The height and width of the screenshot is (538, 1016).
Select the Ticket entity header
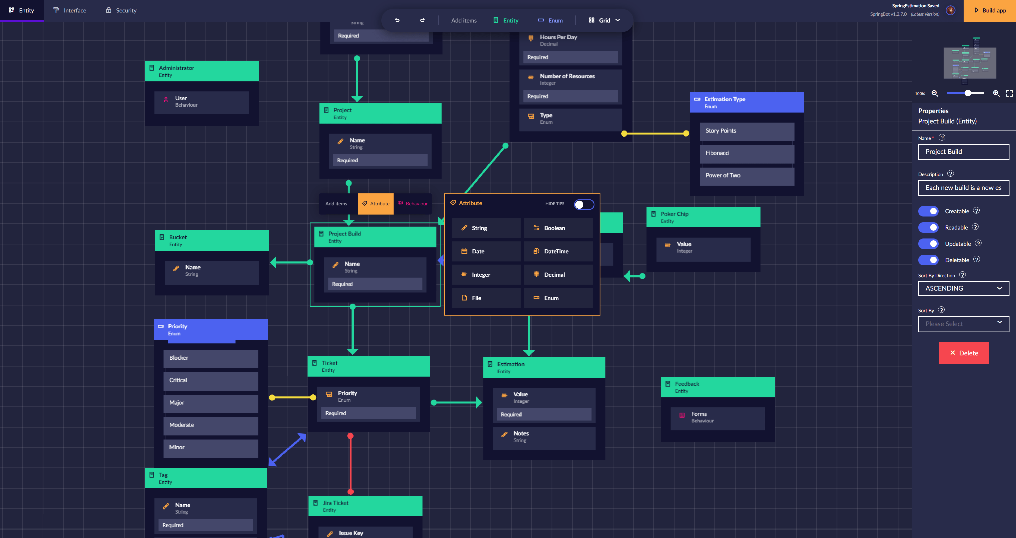pos(368,366)
